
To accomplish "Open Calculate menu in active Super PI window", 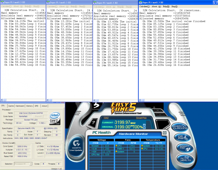I will (x=144, y=6).
